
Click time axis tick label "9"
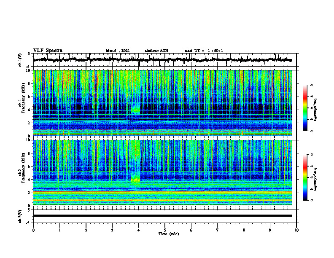(270, 230)
